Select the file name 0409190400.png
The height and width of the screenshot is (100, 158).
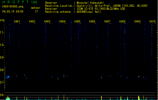[x=13, y=7]
